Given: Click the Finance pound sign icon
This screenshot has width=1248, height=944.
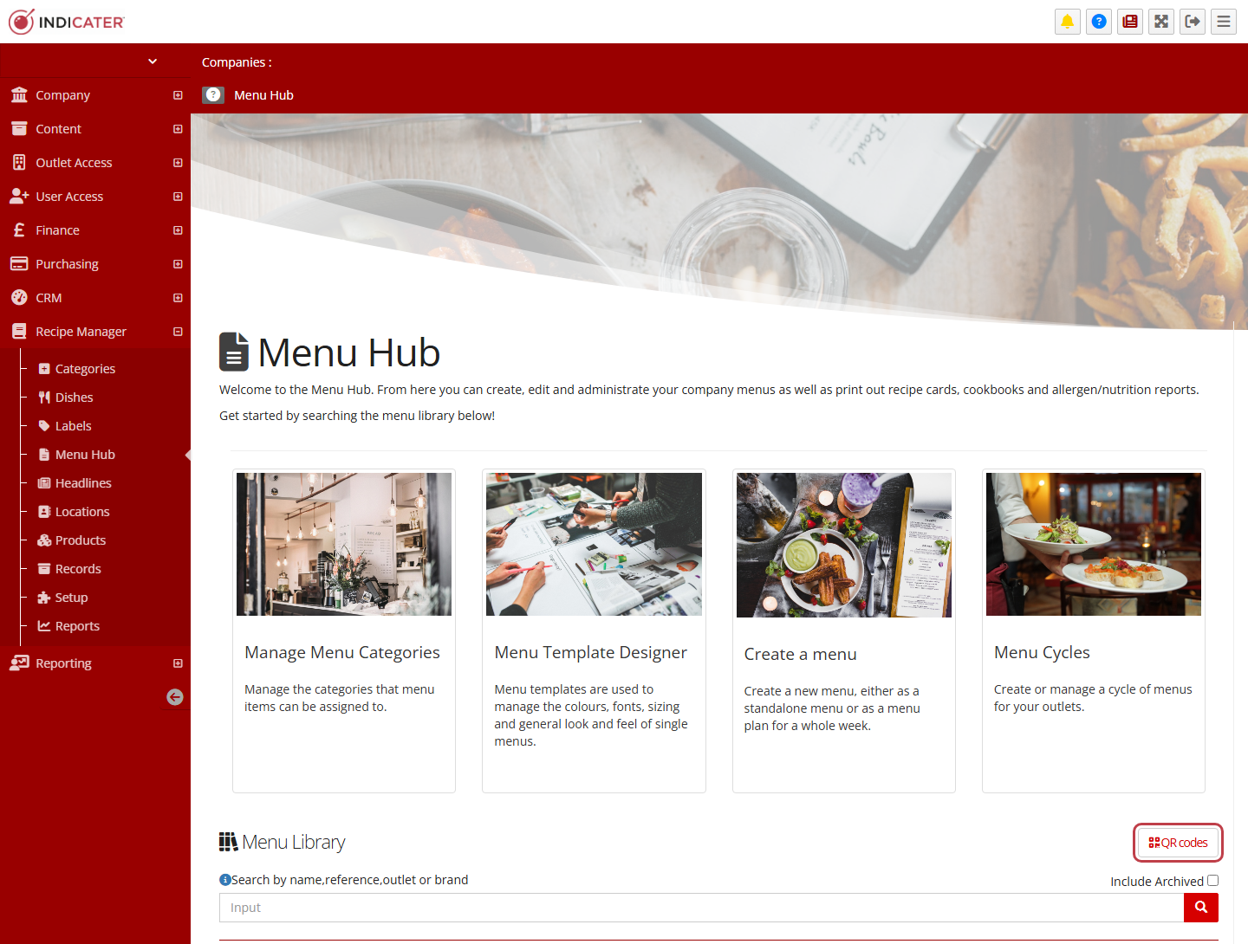Looking at the screenshot, I should (x=19, y=230).
